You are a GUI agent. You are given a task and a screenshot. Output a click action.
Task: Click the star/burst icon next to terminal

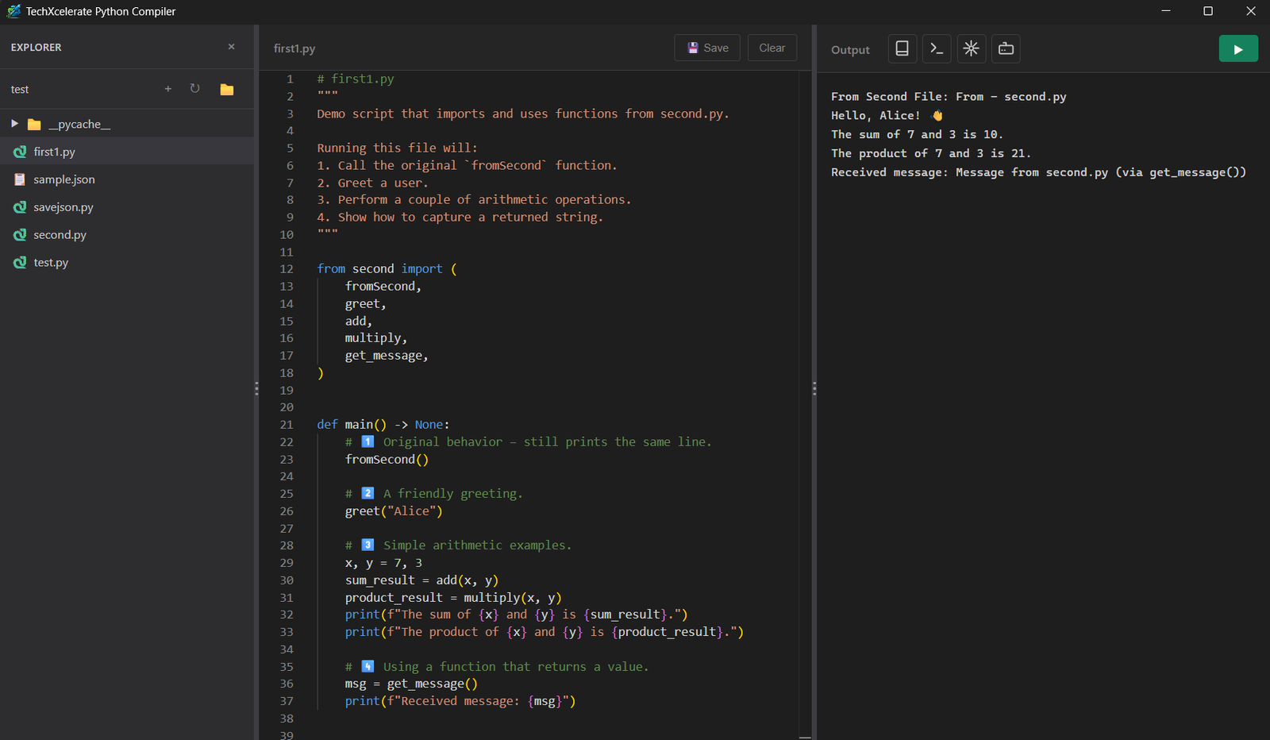tap(972, 48)
